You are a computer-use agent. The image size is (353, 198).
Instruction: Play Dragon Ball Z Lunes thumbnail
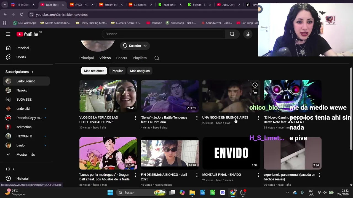coord(108,153)
